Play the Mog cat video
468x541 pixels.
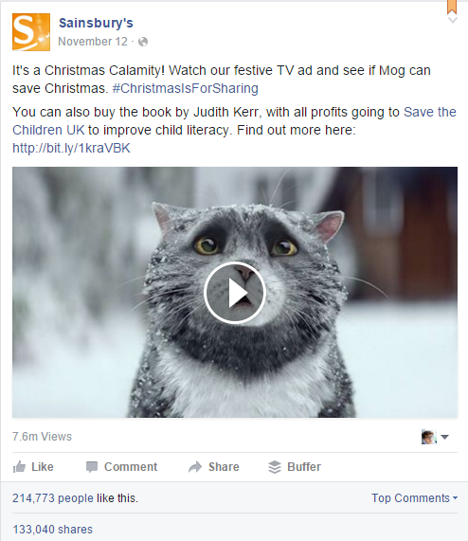[x=235, y=293]
